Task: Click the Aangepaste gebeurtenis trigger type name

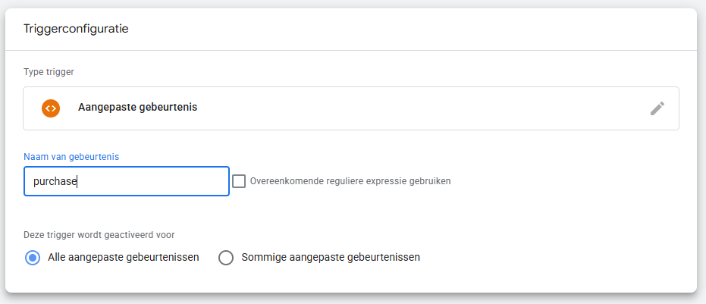Action: click(x=137, y=108)
